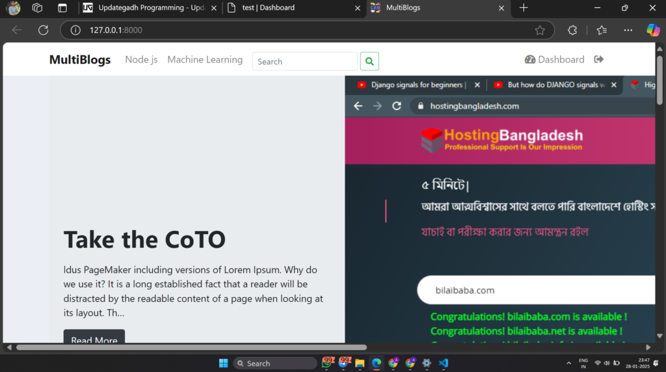This screenshot has height=372, width=666.
Task: Close the test | Dashboard tab
Action: coord(358,8)
